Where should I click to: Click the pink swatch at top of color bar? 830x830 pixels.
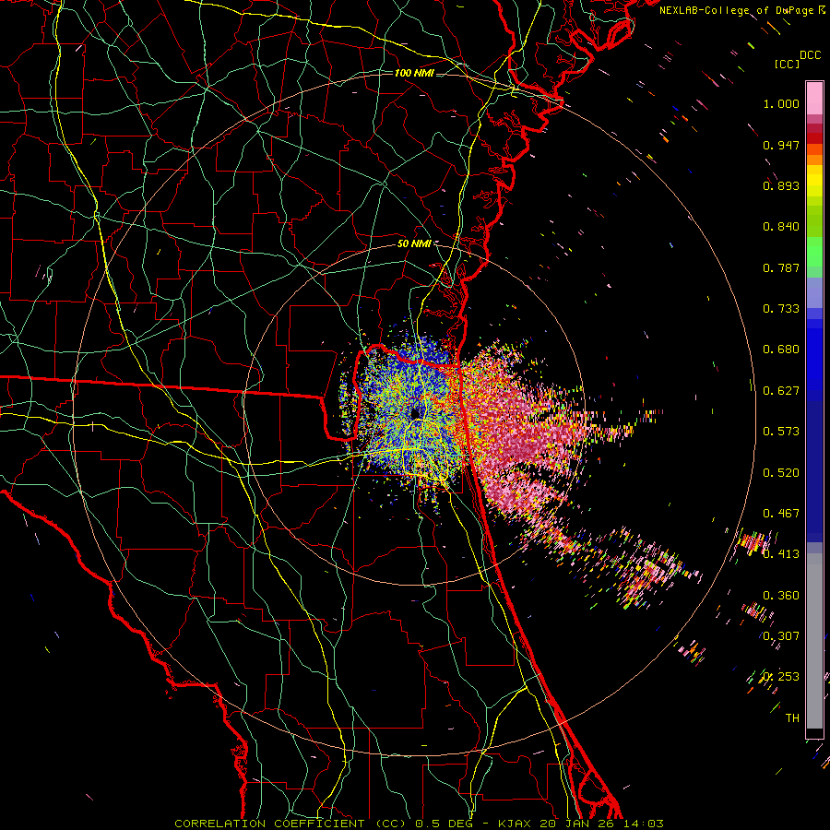pyautogui.click(x=814, y=98)
